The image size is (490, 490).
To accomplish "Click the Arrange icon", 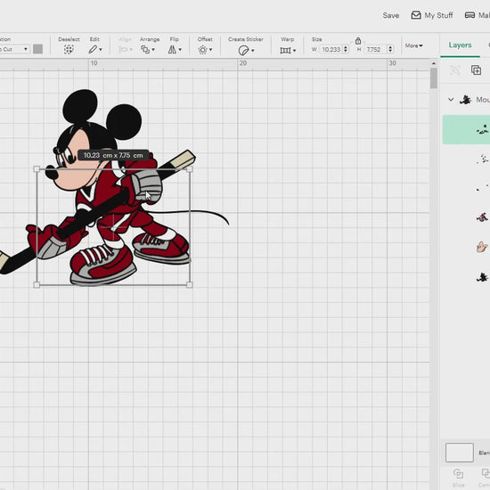I will (x=145, y=49).
